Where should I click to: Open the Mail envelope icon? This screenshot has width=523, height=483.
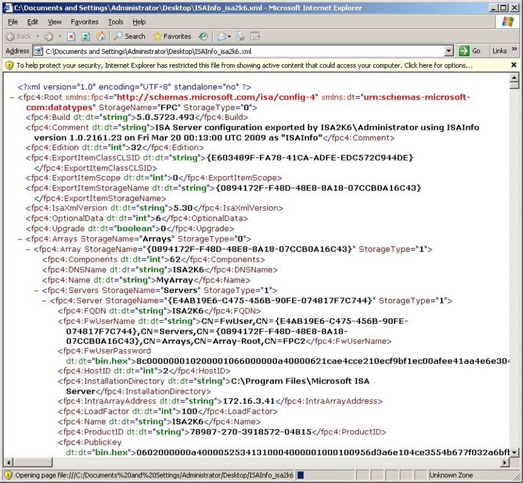click(x=222, y=36)
